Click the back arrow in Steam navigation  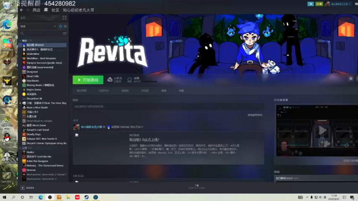pyautogui.click(x=21, y=10)
